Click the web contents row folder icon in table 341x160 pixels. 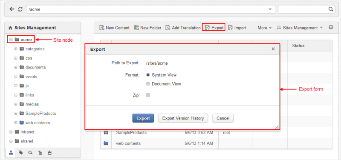(x=106, y=143)
